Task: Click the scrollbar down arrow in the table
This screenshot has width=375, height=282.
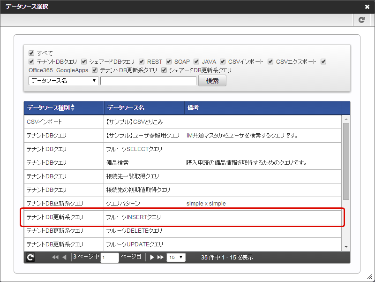Action: click(346, 247)
